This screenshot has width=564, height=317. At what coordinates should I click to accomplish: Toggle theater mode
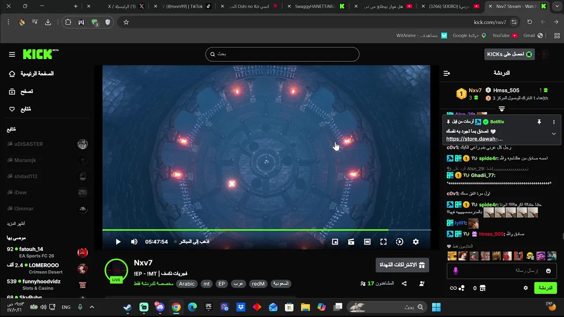(x=367, y=242)
